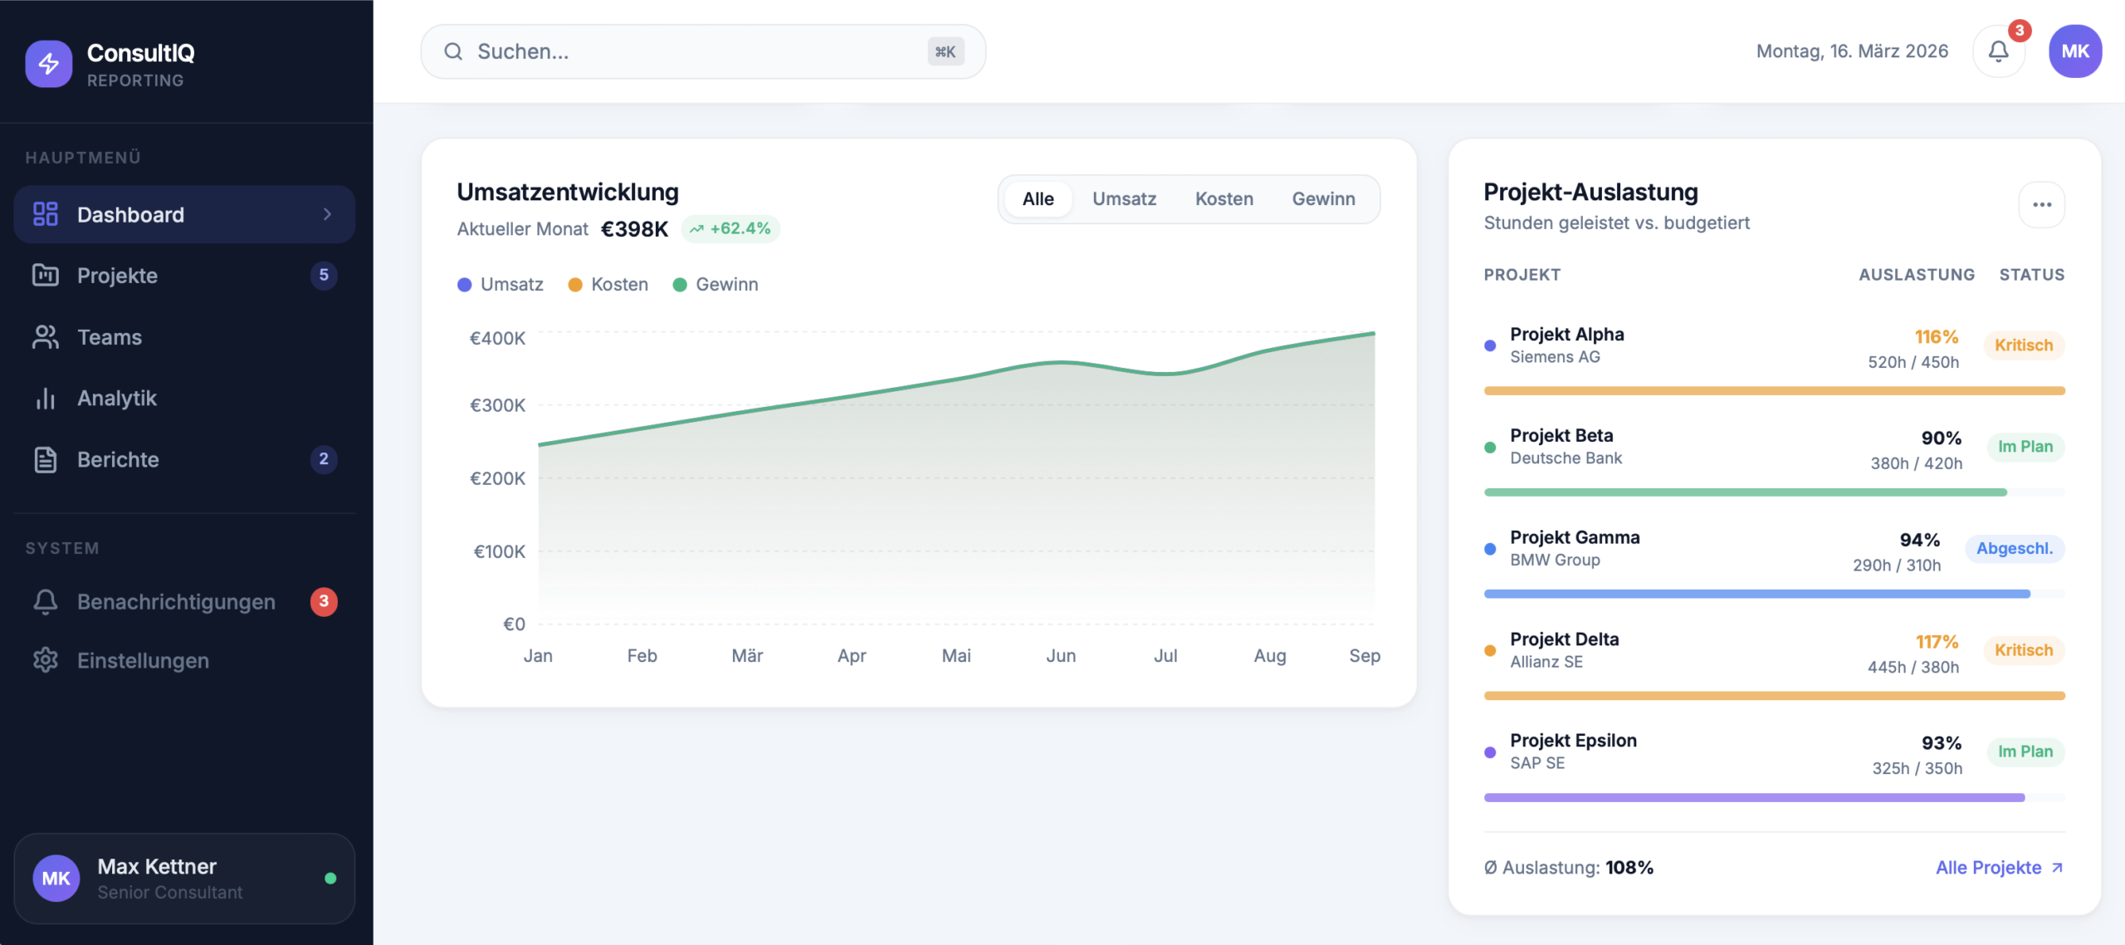Viewport: 2125px width, 945px height.
Task: Toggle Kosten series in chart legend
Action: 608,285
